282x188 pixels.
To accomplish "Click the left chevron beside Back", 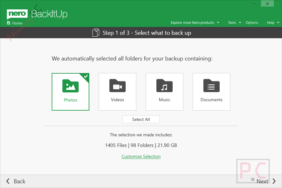I will (x=8, y=181).
